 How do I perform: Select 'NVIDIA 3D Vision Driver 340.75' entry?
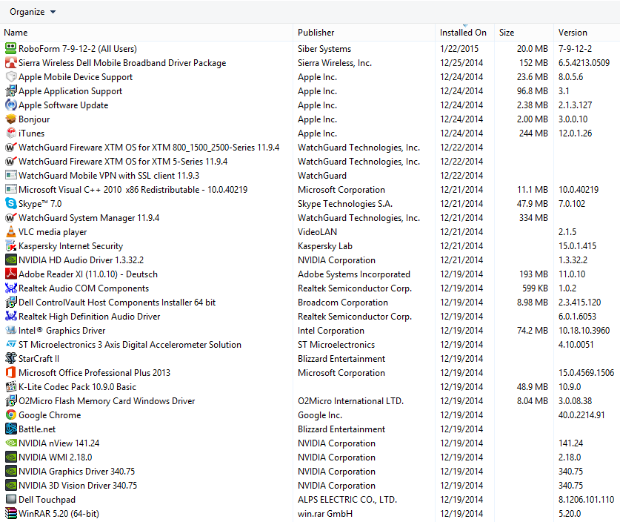coord(78,486)
